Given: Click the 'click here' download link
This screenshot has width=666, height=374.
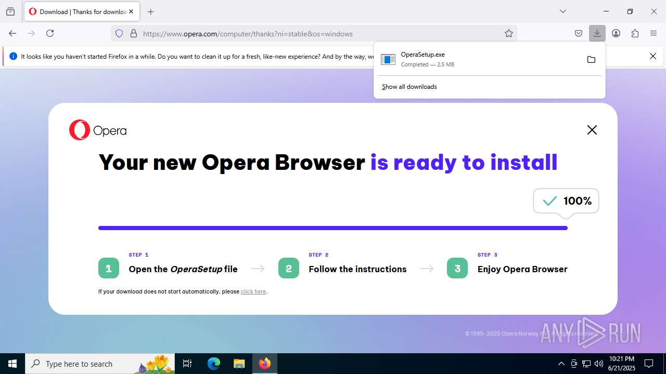Looking at the screenshot, I should click(253, 291).
